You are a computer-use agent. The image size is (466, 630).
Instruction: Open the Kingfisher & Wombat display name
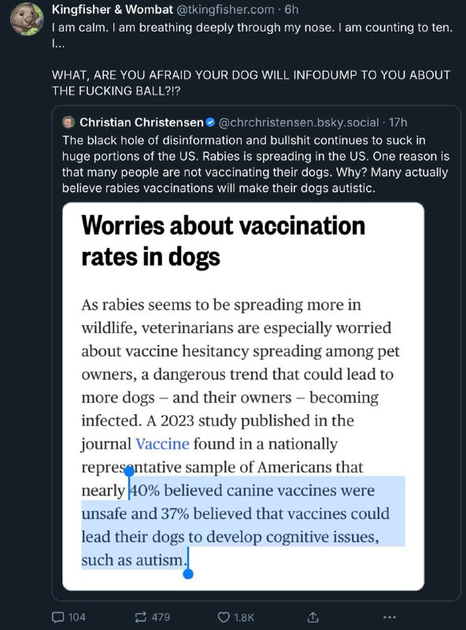tap(112, 9)
